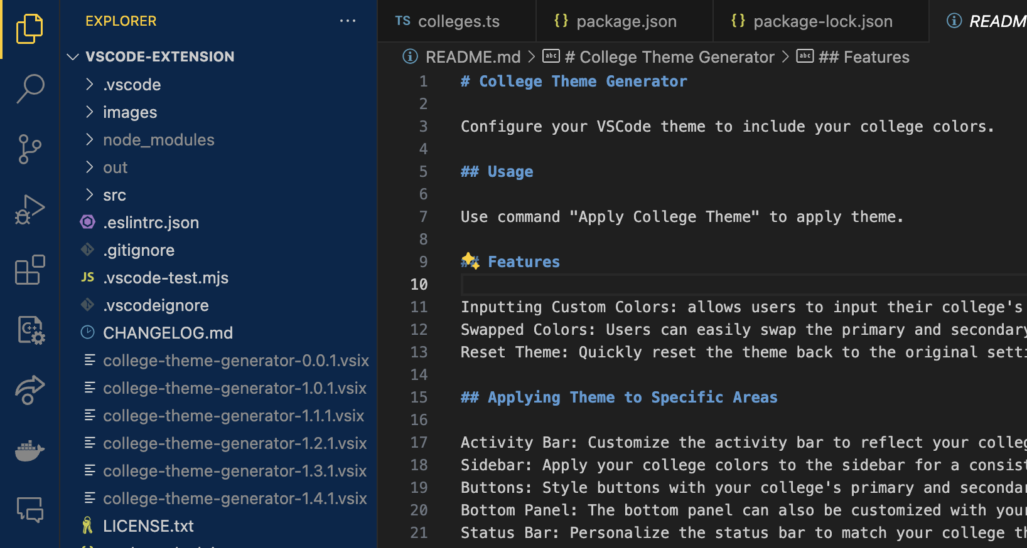Click the icon next to .vscodeignore

88,305
